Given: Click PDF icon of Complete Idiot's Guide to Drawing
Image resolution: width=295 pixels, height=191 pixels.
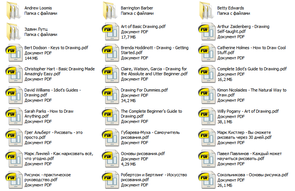Looking at the screenshot, I should click(207, 74).
